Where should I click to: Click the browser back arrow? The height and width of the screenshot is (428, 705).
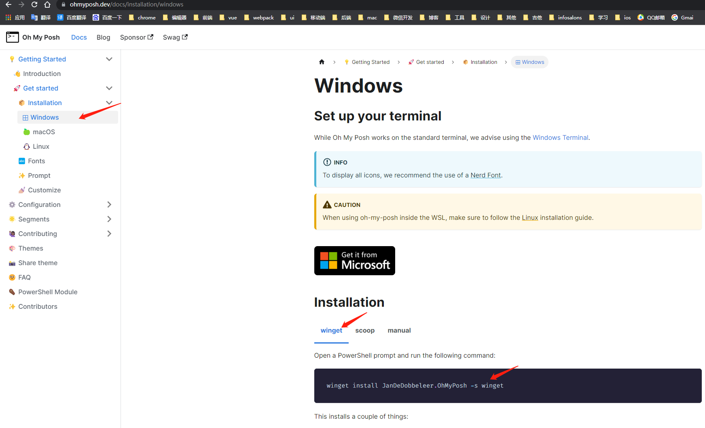(x=8, y=4)
